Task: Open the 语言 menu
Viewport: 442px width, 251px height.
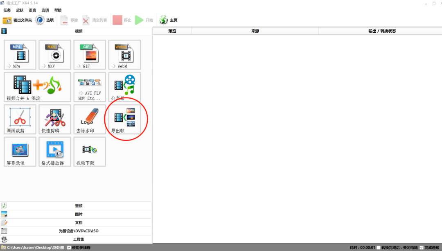Action: coord(32,10)
